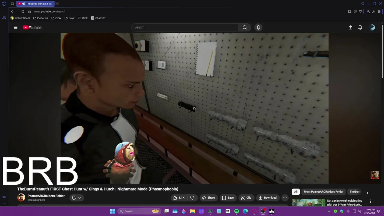This screenshot has height=216, width=384.
Task: Open the GX control sidebar icon
Action: (x=4, y=197)
